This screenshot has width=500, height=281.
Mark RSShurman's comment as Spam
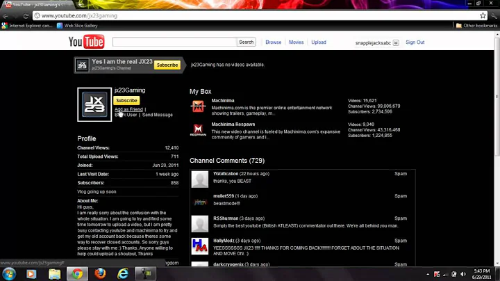(x=401, y=218)
